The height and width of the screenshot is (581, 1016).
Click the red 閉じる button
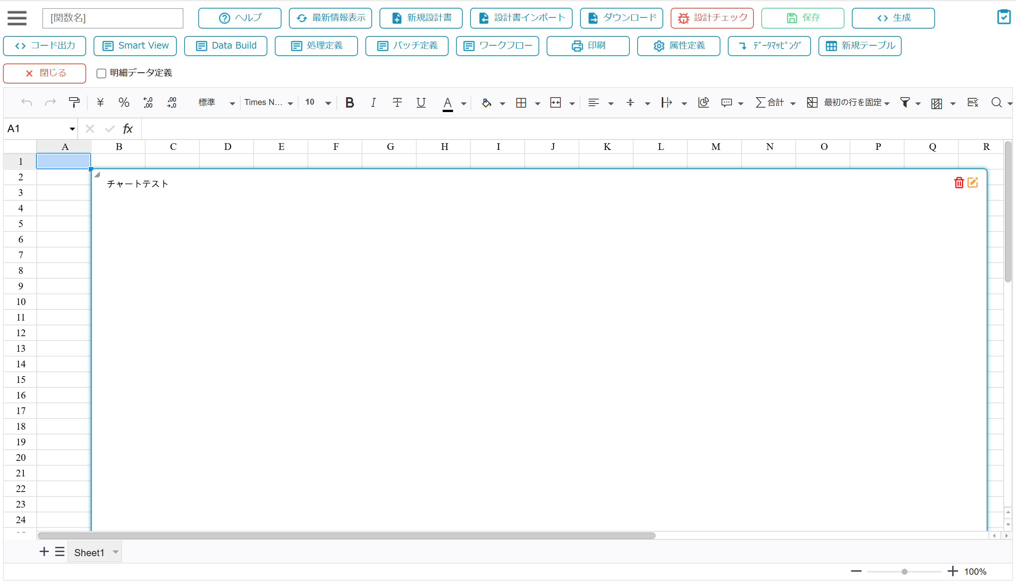[x=45, y=73]
